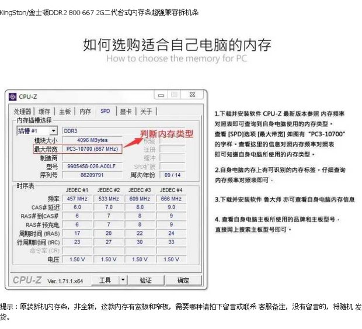Click the 09 / 14 week/year value
Viewport: 362px width, 329px height.
[x=172, y=175]
